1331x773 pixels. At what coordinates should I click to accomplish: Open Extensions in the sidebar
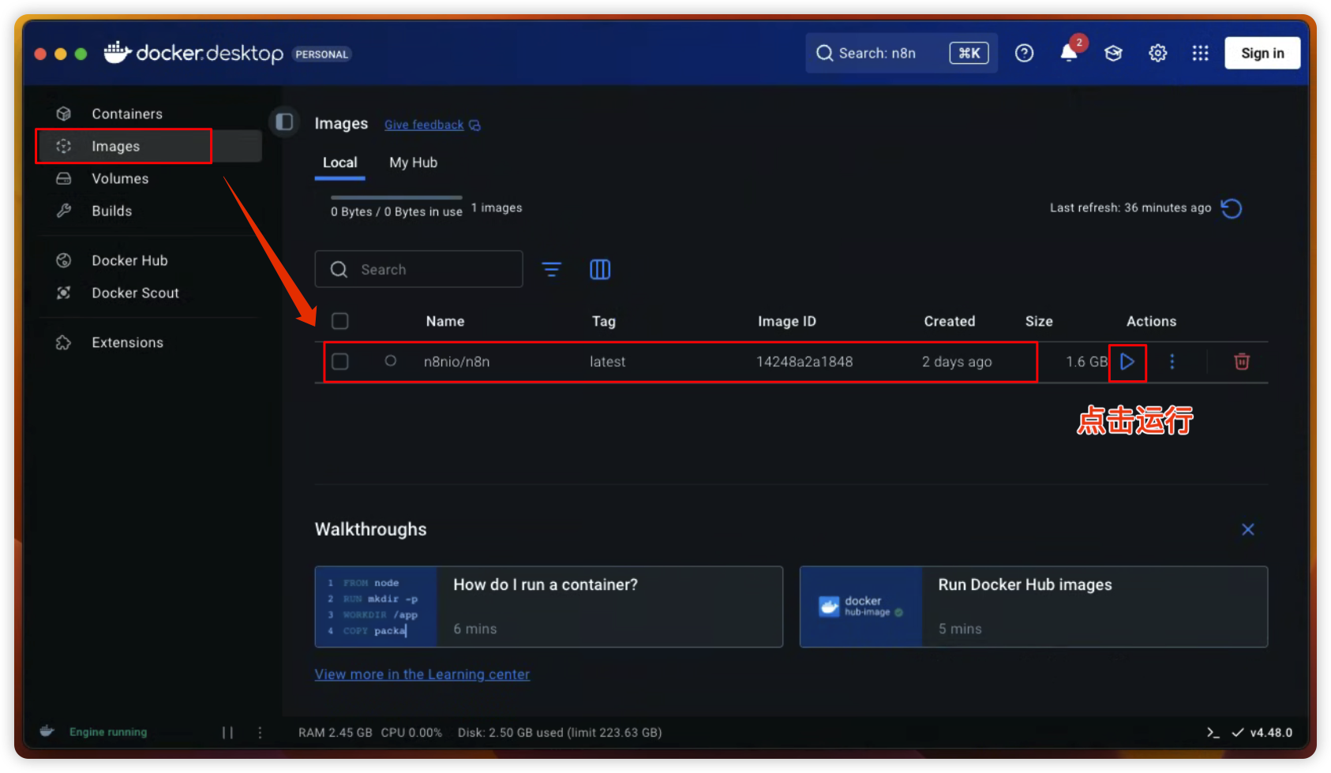click(x=127, y=342)
